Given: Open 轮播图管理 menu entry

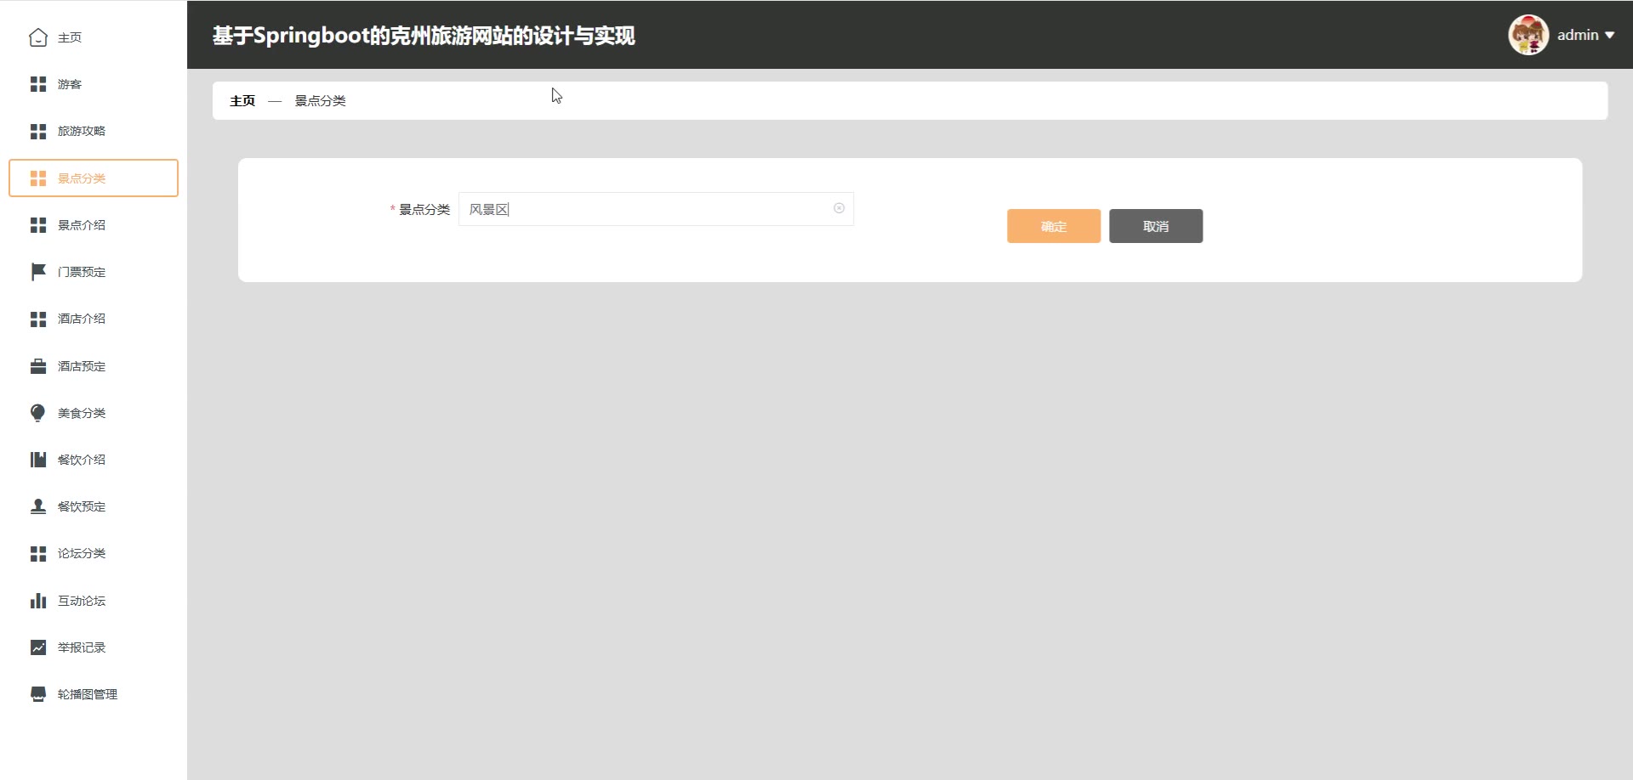Looking at the screenshot, I should (94, 694).
